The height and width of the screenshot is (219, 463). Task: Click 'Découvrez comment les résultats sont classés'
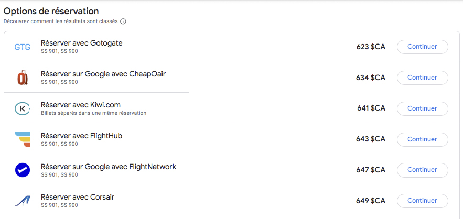pyautogui.click(x=60, y=21)
